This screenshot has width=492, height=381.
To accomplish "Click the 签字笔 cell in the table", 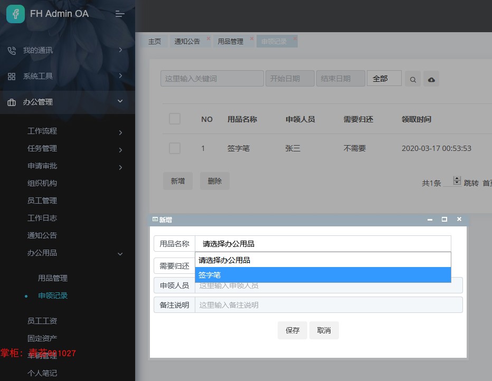I will pyautogui.click(x=239, y=148).
